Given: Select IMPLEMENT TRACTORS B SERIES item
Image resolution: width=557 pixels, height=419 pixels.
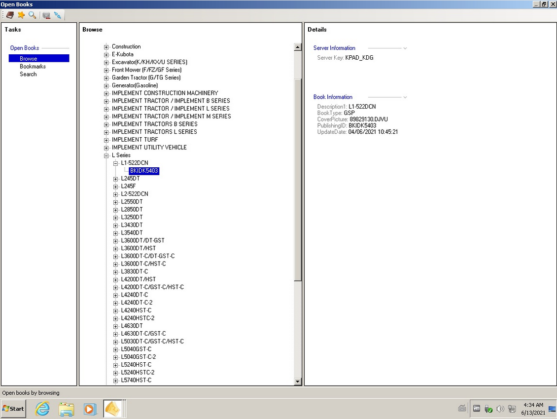Looking at the screenshot, I should point(154,124).
